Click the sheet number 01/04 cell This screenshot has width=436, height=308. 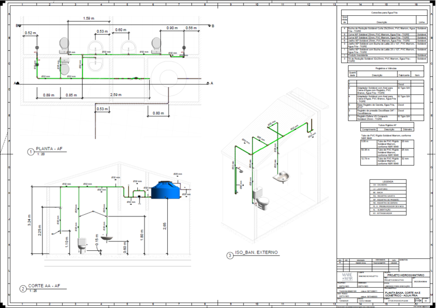(x=418, y=300)
